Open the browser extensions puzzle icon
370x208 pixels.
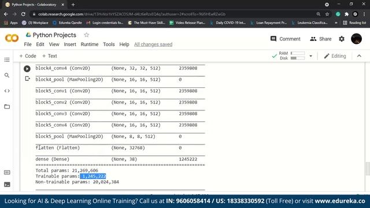click(346, 14)
